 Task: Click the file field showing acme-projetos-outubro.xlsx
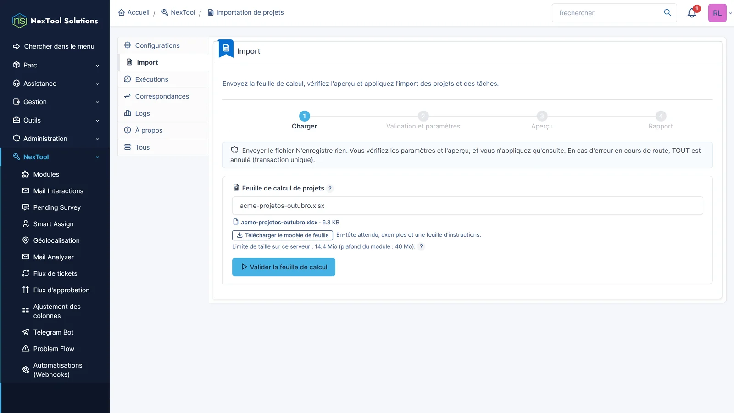click(467, 206)
